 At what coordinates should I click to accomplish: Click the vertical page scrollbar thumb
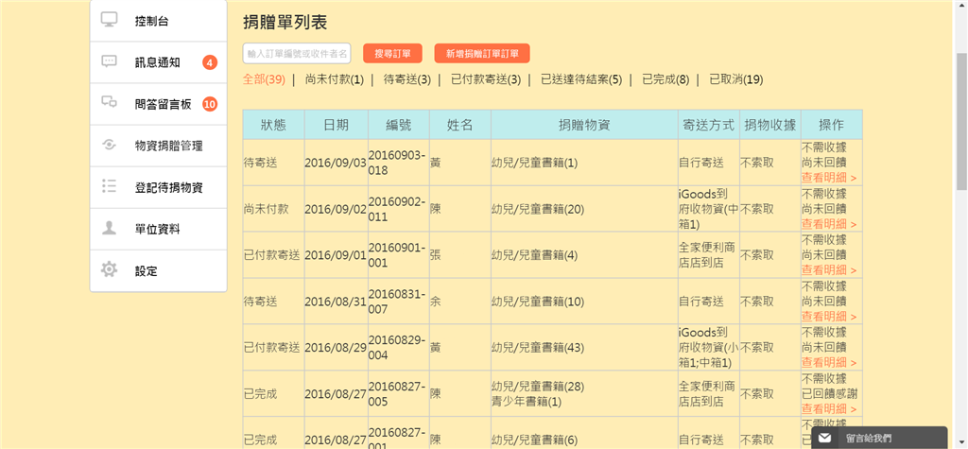point(961,122)
